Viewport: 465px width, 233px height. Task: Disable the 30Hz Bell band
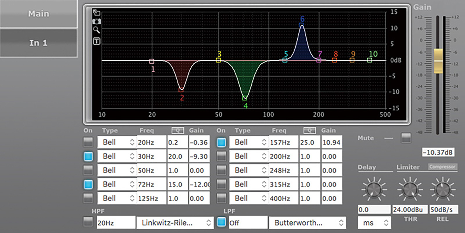click(x=88, y=156)
